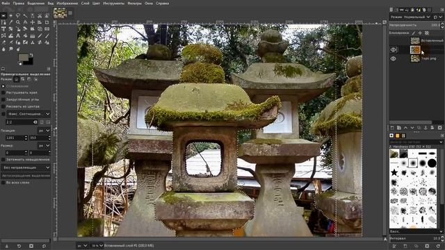Image resolution: width=445 pixels, height=250 pixels.
Task: Select the Color Picker tool
Action: click(11, 22)
